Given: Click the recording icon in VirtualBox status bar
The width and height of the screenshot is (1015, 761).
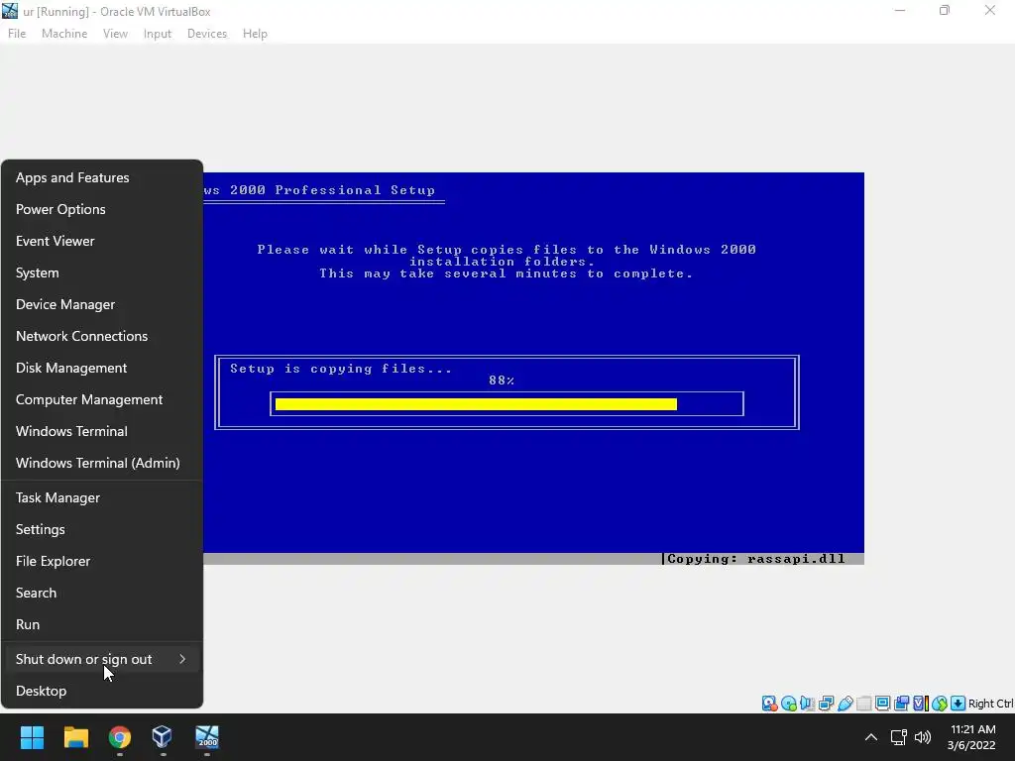Looking at the screenshot, I should tap(901, 704).
